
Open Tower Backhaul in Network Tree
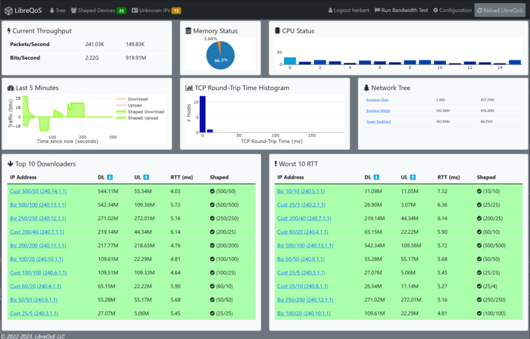pyautogui.click(x=379, y=122)
